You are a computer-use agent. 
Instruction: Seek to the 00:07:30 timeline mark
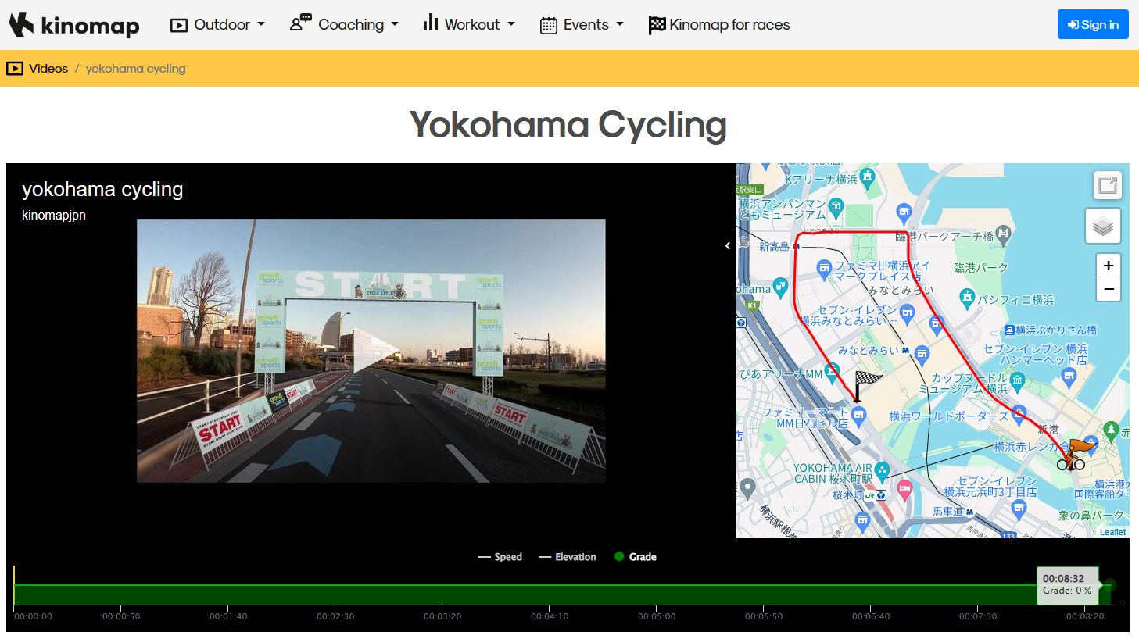coord(978,616)
